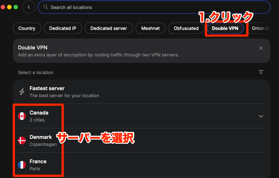Switch to the Dedicated server tab
Screen dimensions: 279x178
tap(108, 28)
